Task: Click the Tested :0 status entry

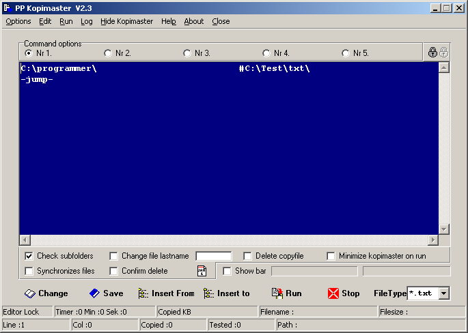Action: coord(241,325)
